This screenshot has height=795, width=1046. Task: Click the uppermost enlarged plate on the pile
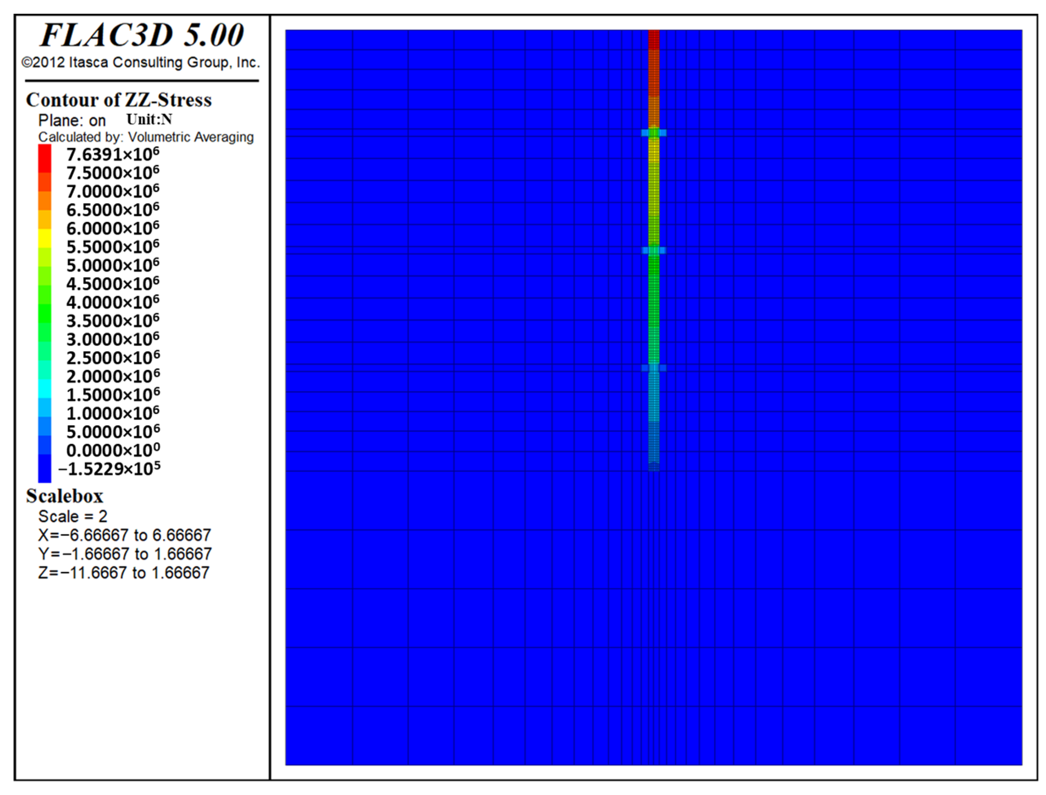coord(654,133)
